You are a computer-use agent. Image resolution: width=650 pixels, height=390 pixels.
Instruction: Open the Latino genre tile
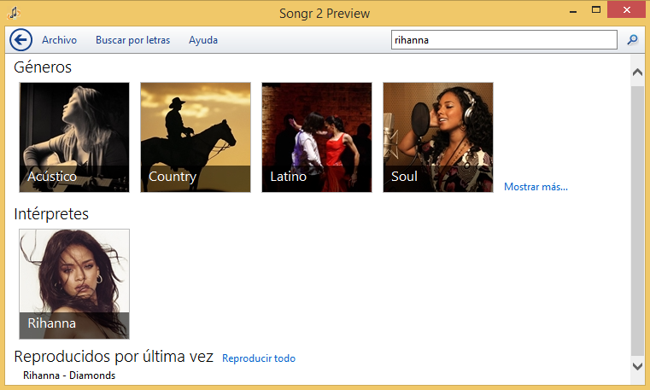pyautogui.click(x=317, y=137)
